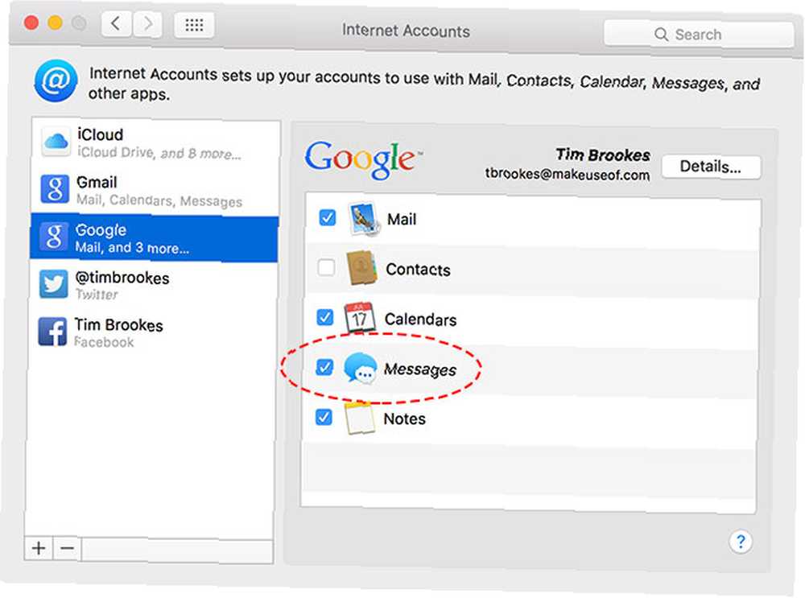Click the Messages service label
This screenshot has height=598, width=805.
(420, 369)
